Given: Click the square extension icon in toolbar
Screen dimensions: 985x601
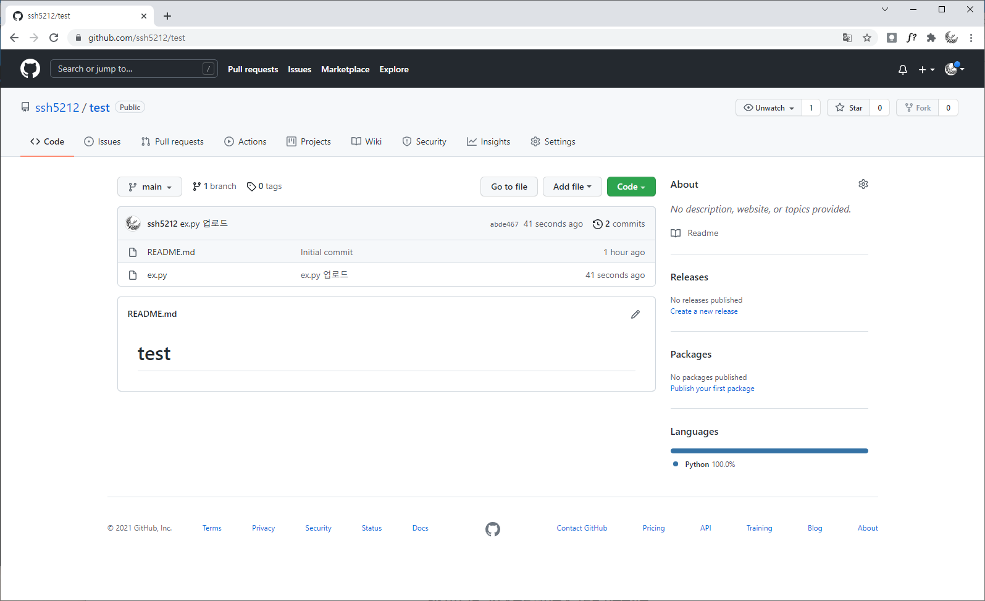Looking at the screenshot, I should [892, 38].
